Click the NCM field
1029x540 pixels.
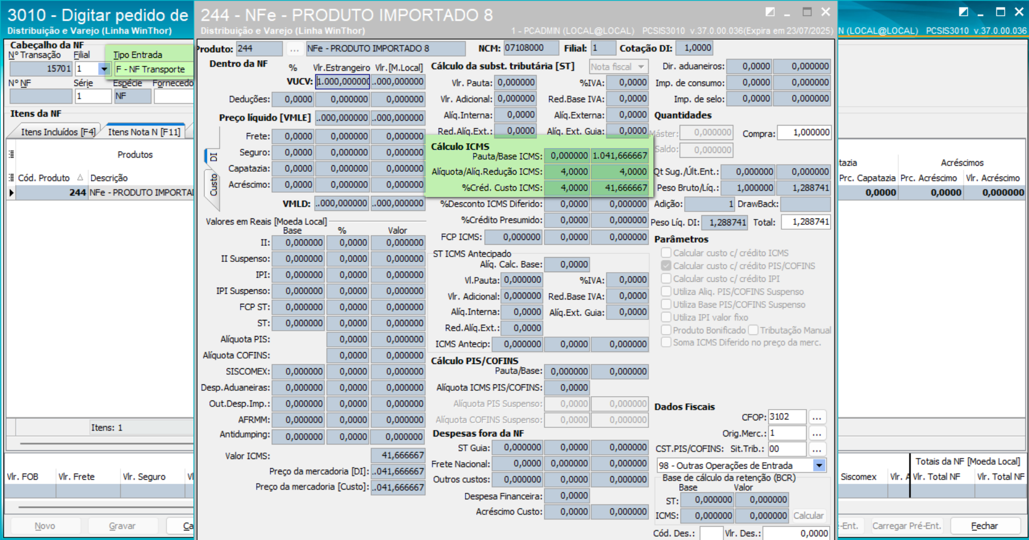[x=531, y=48]
